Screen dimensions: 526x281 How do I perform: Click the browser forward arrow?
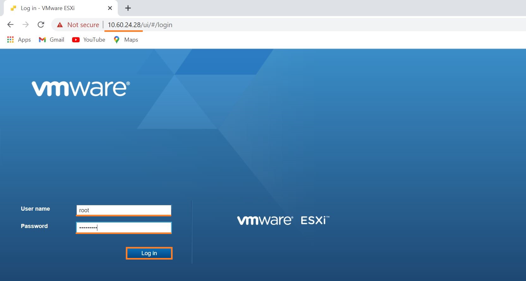pos(26,25)
